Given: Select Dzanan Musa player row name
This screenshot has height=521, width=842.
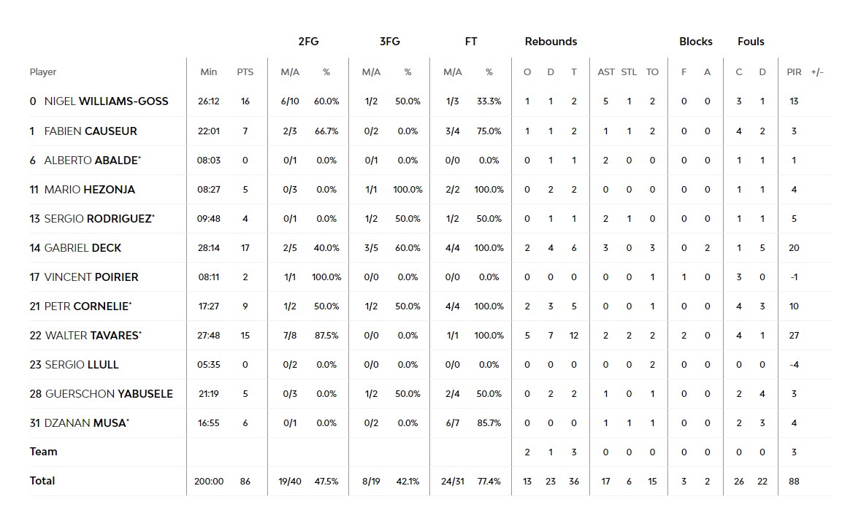Looking at the screenshot, I should (x=86, y=423).
